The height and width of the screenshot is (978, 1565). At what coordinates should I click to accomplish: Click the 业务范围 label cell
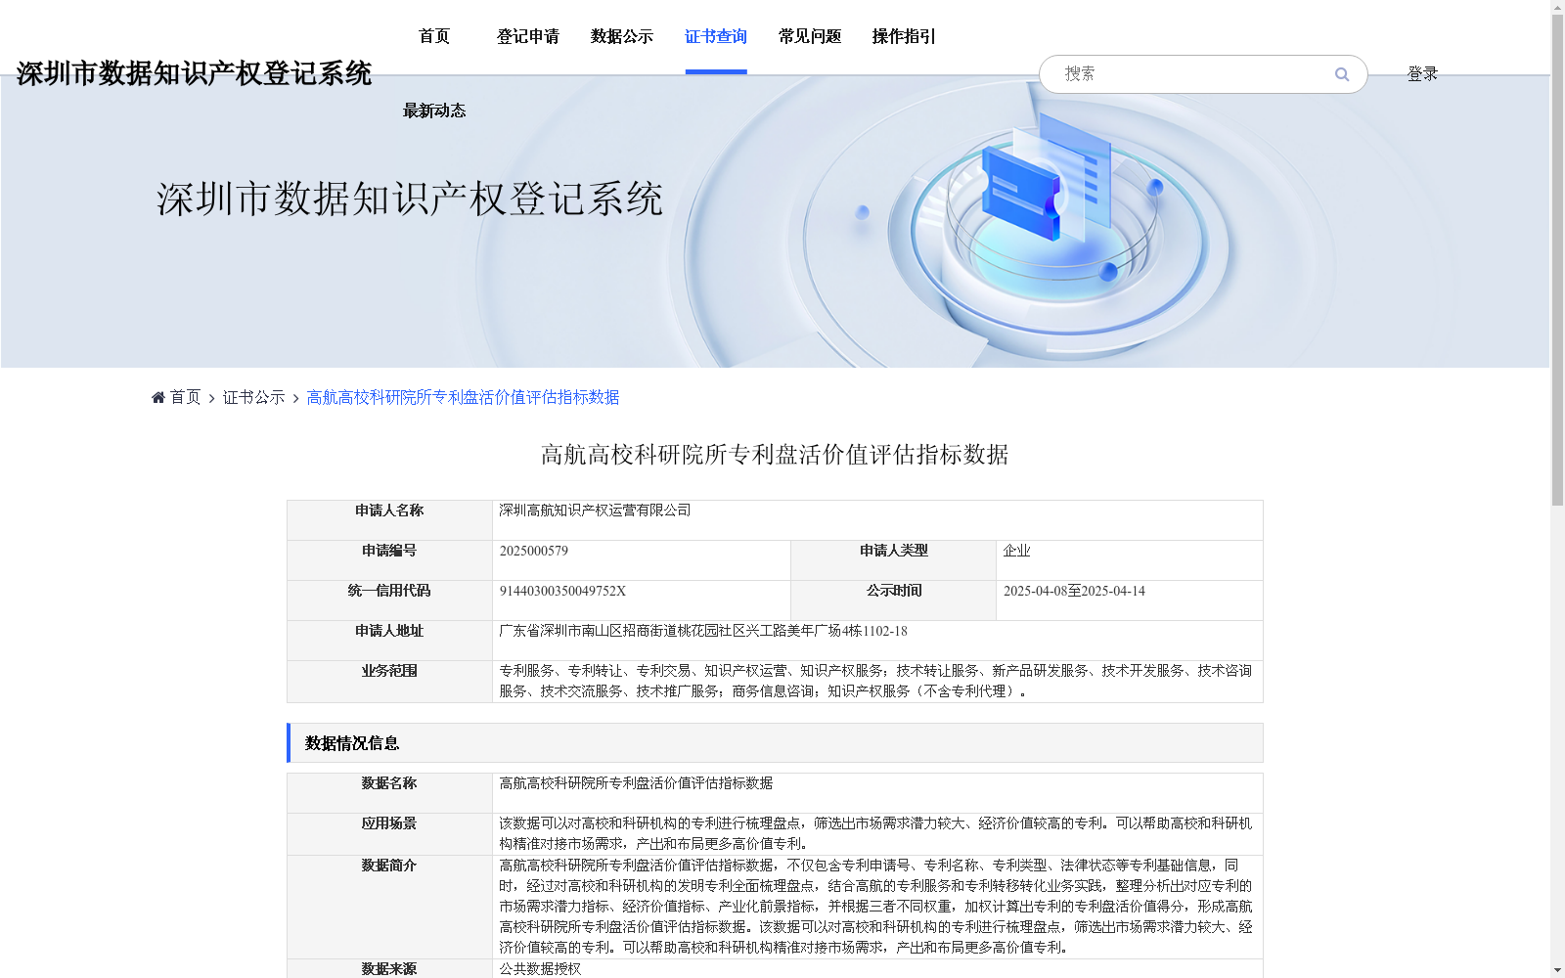pyautogui.click(x=389, y=682)
